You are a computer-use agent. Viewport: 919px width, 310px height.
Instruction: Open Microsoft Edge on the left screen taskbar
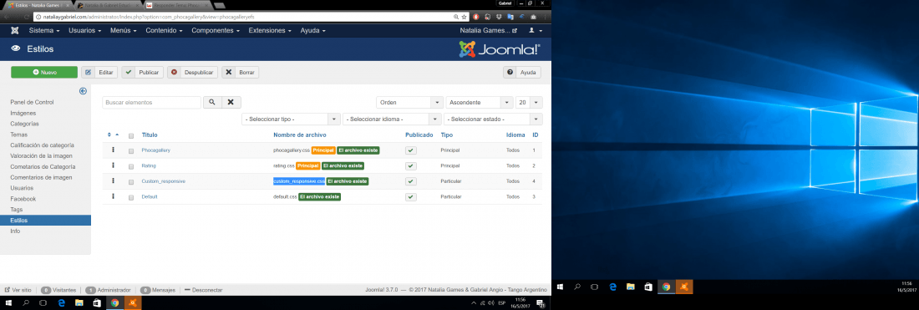pos(61,303)
